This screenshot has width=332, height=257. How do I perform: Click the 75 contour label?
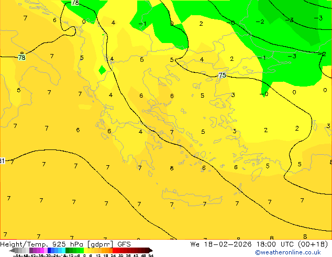(x=222, y=76)
